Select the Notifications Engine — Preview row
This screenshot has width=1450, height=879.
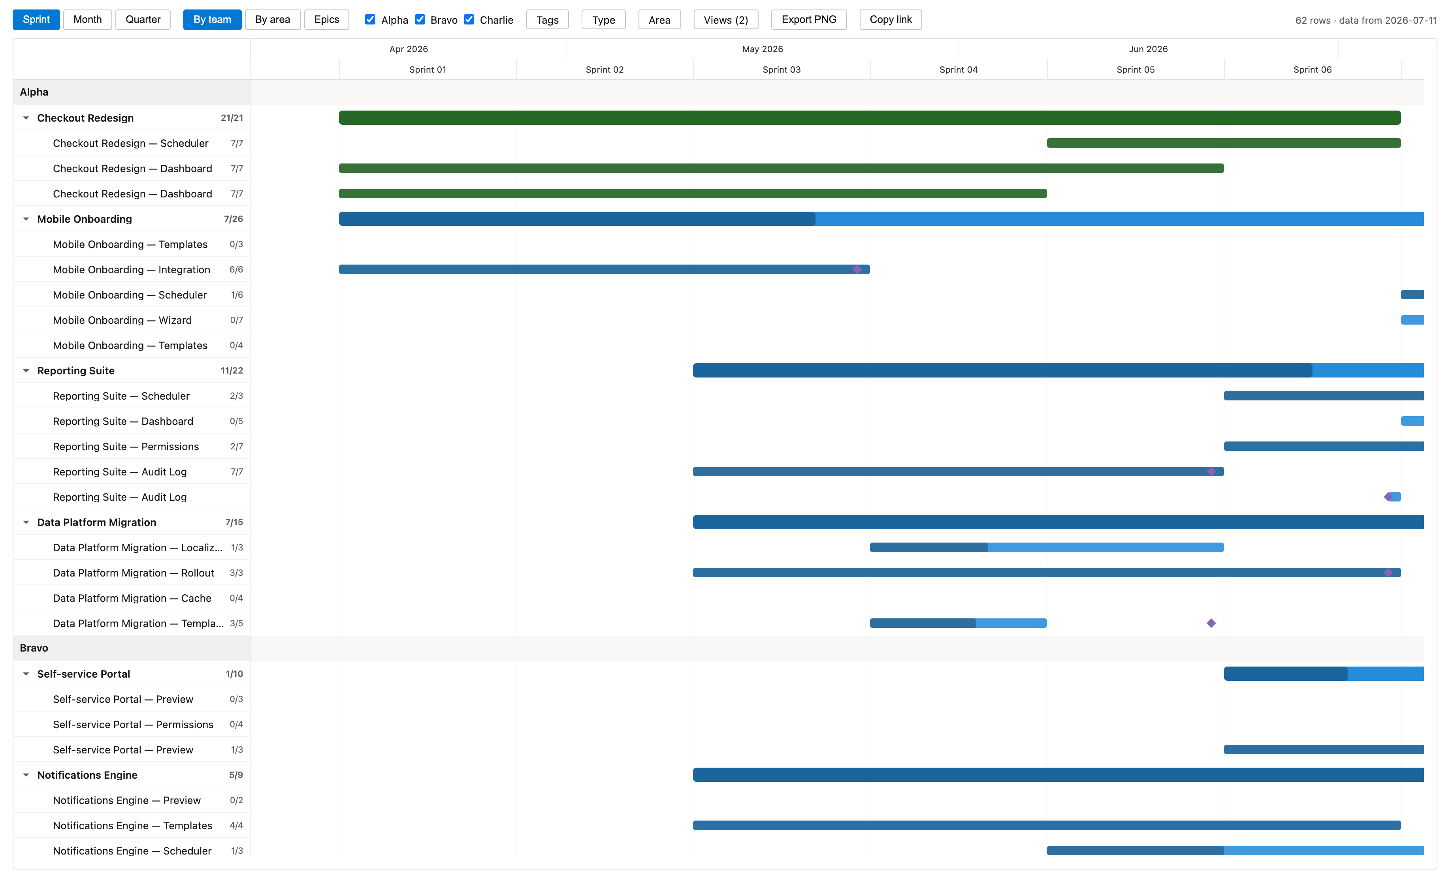131,800
